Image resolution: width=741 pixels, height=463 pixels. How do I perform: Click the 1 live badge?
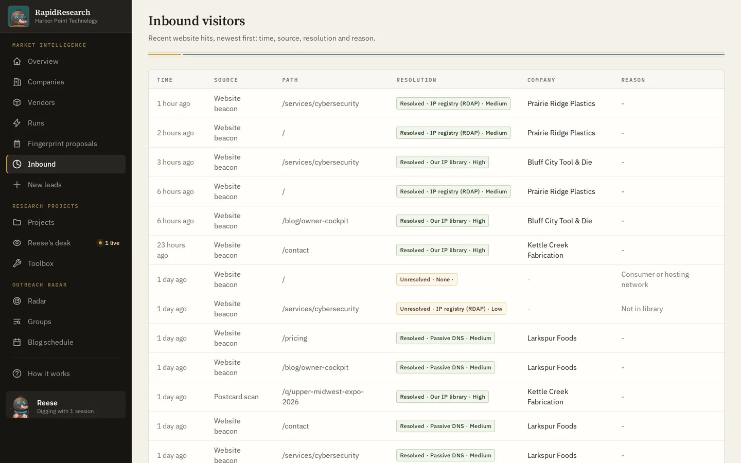[x=109, y=243]
